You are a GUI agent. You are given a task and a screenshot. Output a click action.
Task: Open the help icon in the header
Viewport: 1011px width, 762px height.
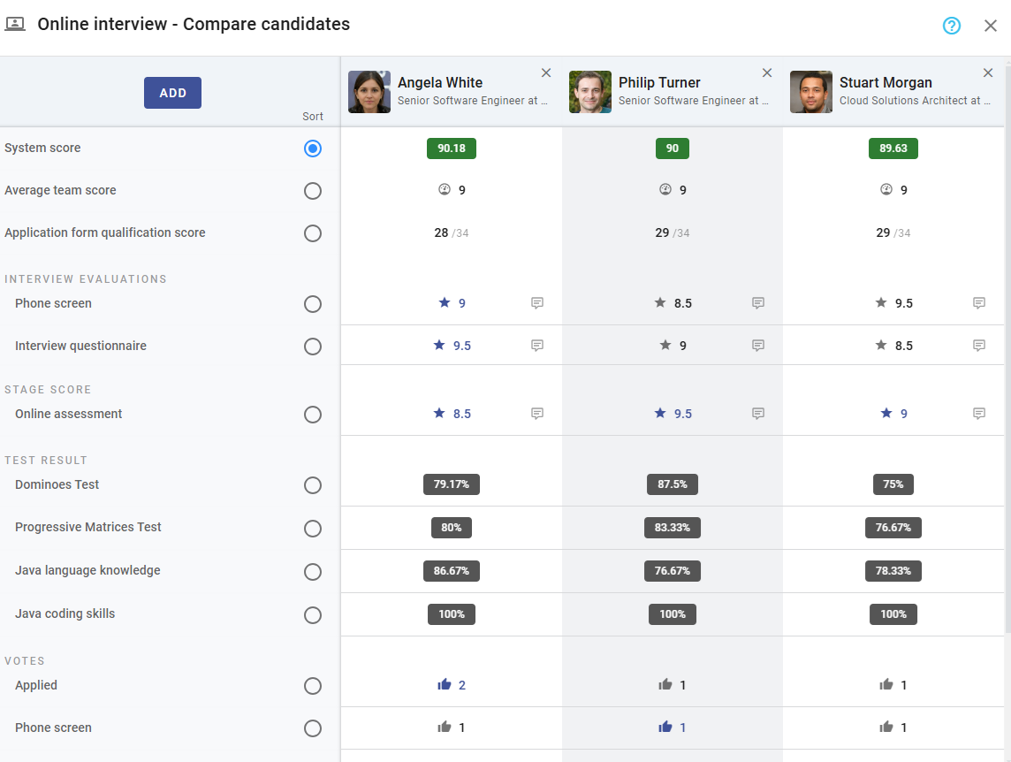coord(951,26)
